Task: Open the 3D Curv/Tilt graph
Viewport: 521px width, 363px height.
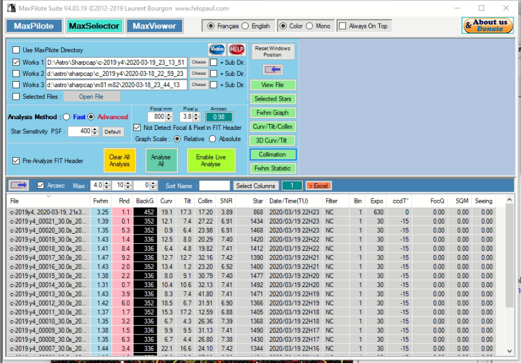Action: pos(273,141)
